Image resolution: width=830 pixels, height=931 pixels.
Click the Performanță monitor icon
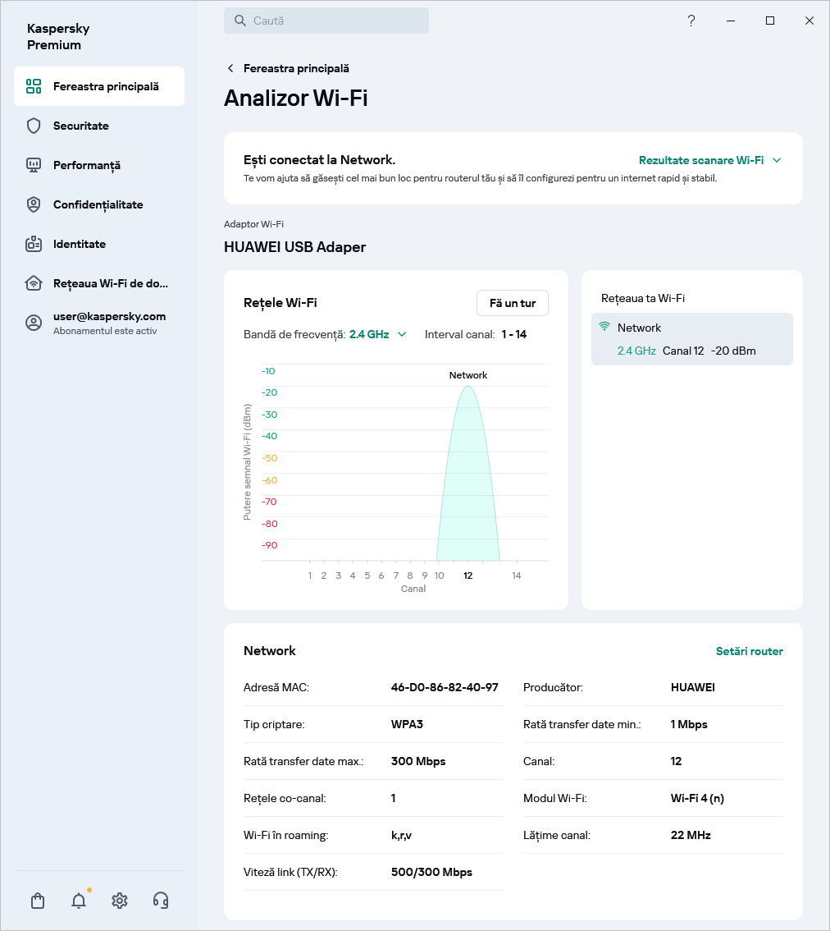(34, 165)
